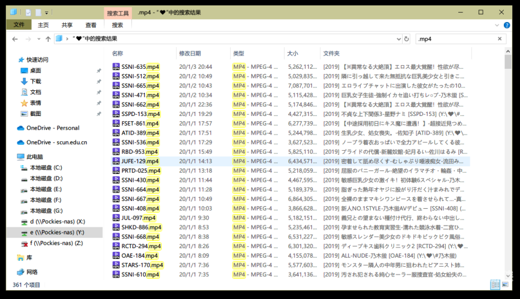Click the JUL-097.mp4 file icon
The image size is (520, 299).
pyautogui.click(x=116, y=218)
